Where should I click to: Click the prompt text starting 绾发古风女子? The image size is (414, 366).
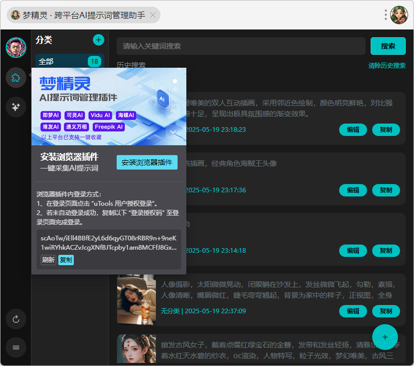tap(280, 350)
